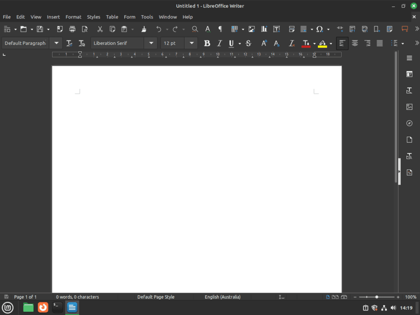Image resolution: width=420 pixels, height=315 pixels.
Task: Toggle bold formatting
Action: (x=207, y=43)
